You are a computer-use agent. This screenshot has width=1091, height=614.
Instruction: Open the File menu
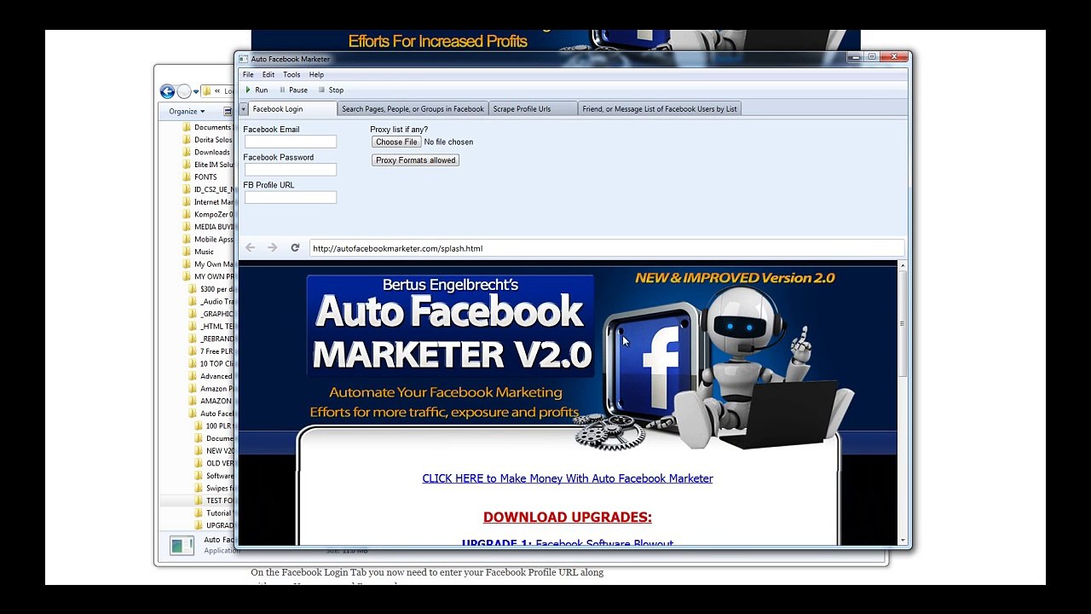pos(248,75)
